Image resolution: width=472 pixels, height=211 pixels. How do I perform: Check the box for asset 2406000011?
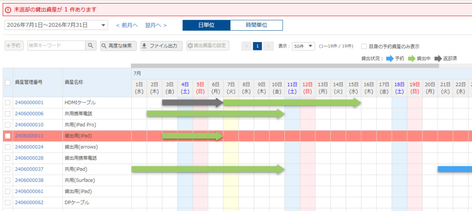(8, 136)
